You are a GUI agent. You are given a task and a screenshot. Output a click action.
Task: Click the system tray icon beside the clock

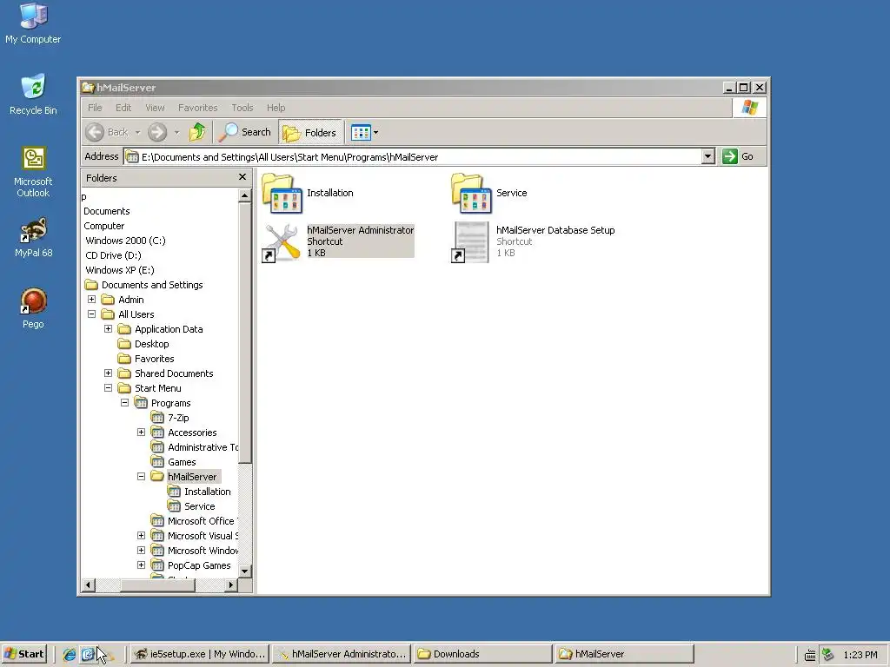click(x=828, y=655)
